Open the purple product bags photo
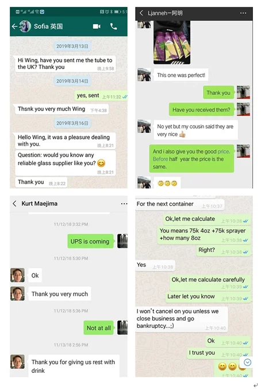 pyautogui.click(x=172, y=43)
